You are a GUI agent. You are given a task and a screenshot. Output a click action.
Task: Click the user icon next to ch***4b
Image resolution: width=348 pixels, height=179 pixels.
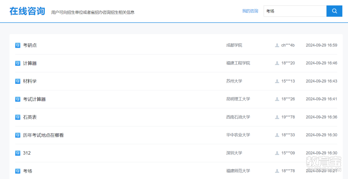click(277, 45)
